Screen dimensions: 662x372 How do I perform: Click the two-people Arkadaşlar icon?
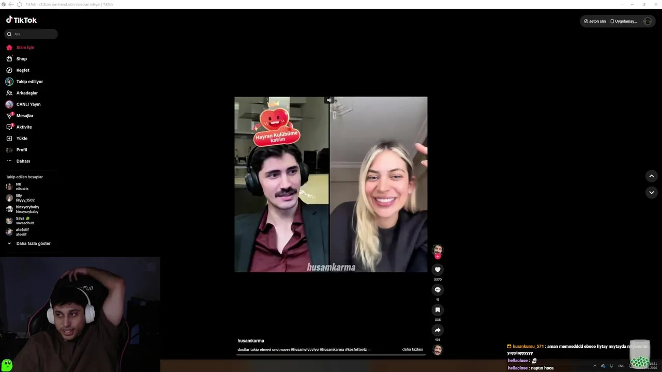(9, 93)
